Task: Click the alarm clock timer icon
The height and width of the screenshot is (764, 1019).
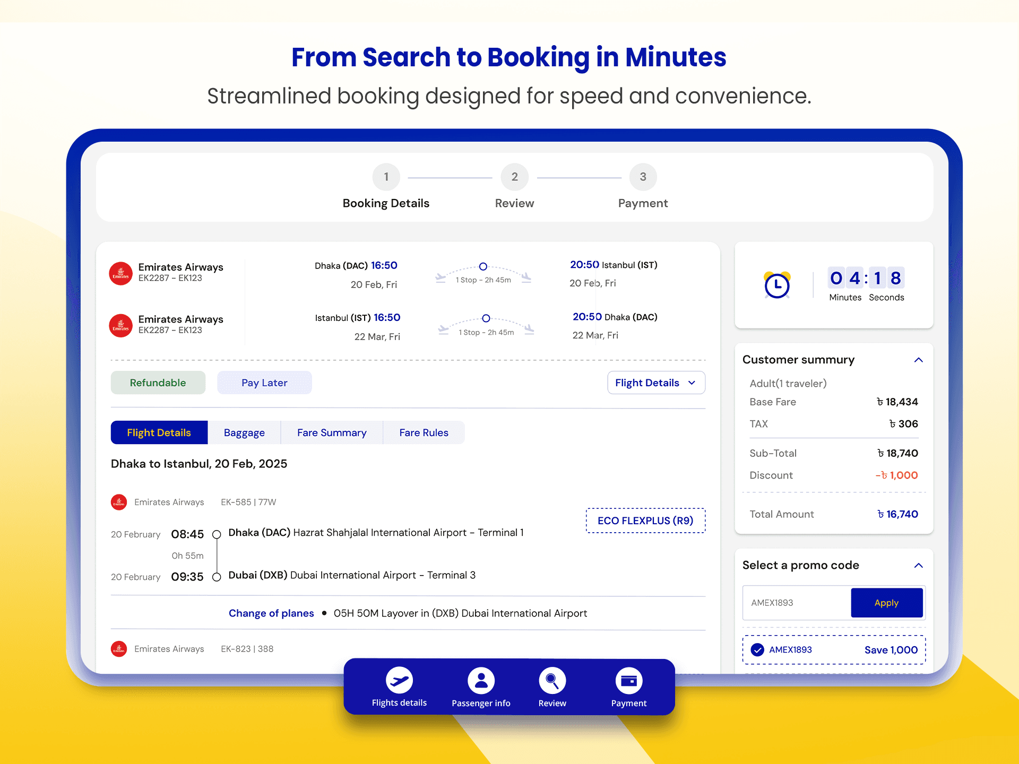Action: 777,285
